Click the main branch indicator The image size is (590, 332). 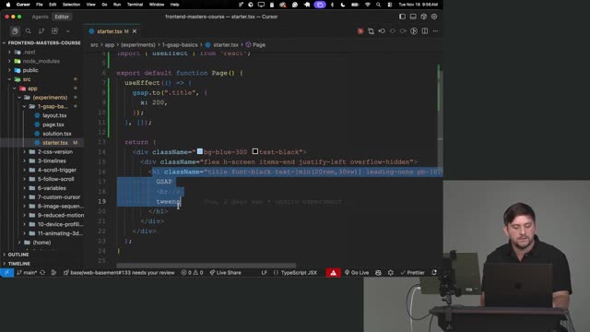pos(27,273)
